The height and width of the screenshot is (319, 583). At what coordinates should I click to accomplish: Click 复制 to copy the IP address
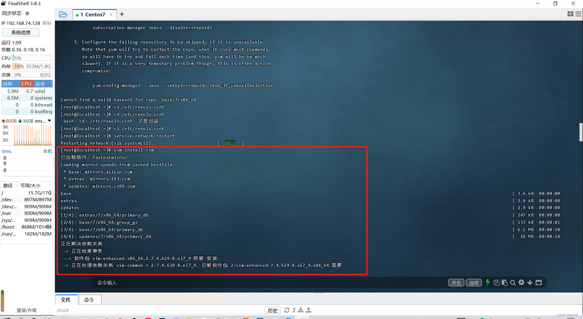(46, 23)
